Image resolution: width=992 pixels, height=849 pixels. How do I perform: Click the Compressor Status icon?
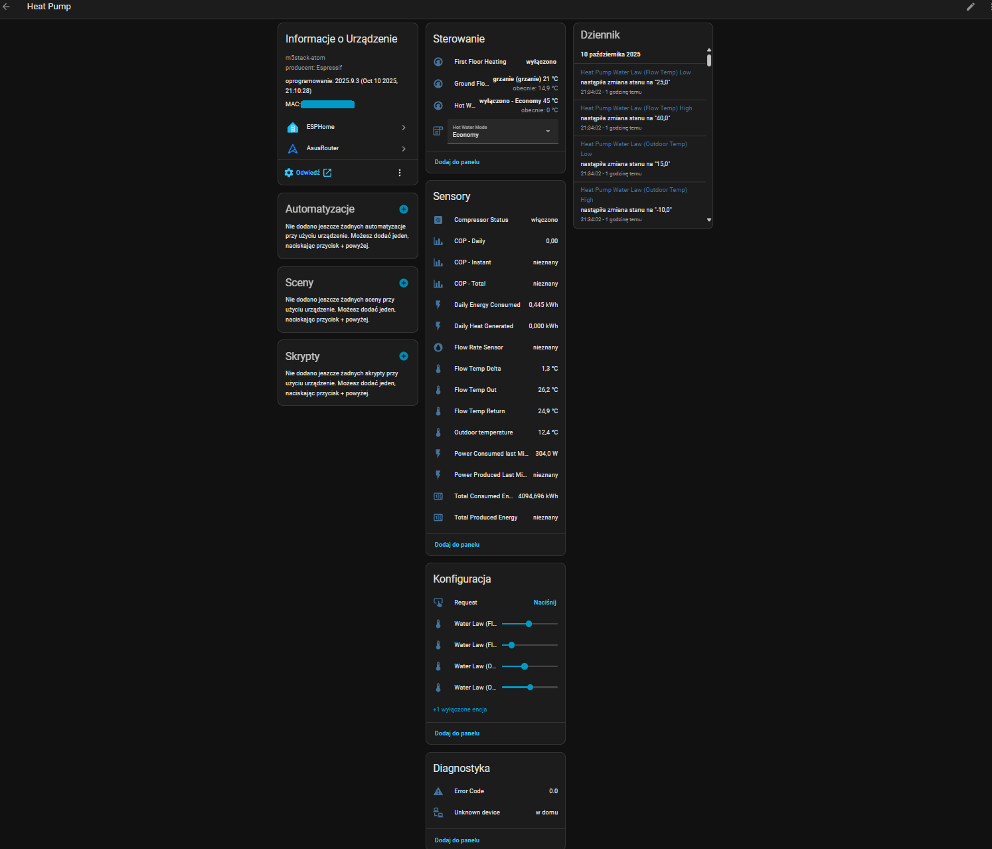click(x=438, y=220)
